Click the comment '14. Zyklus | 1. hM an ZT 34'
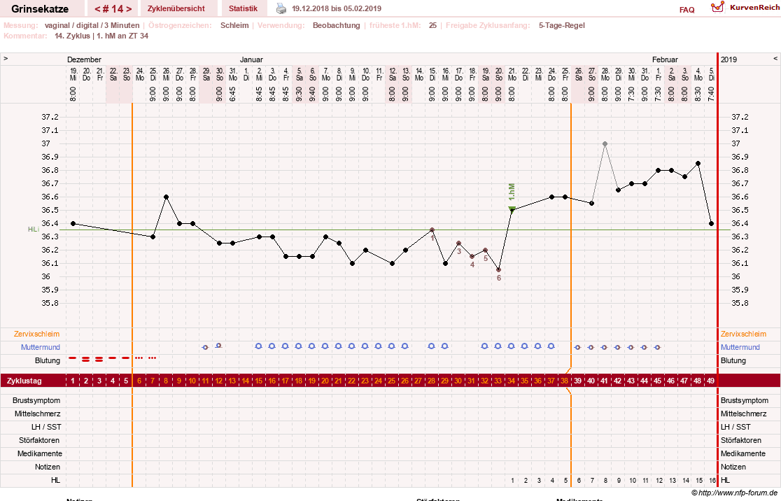781x501 pixels. point(101,36)
